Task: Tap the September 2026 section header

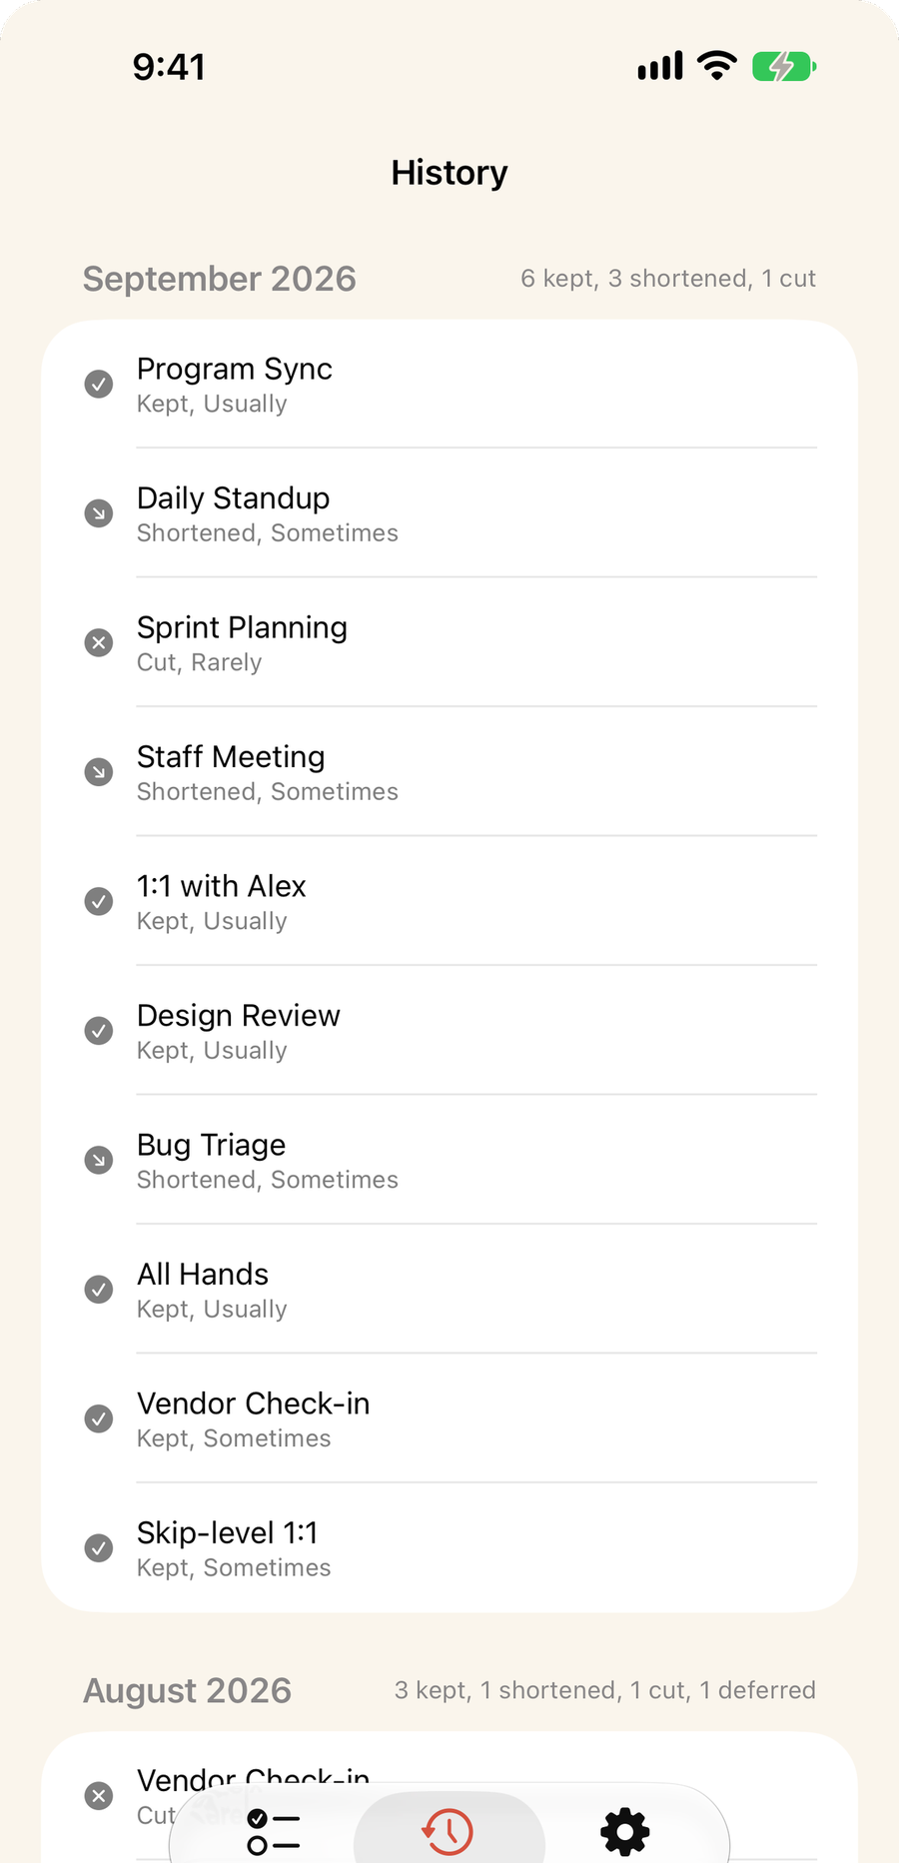Action: pyautogui.click(x=220, y=279)
